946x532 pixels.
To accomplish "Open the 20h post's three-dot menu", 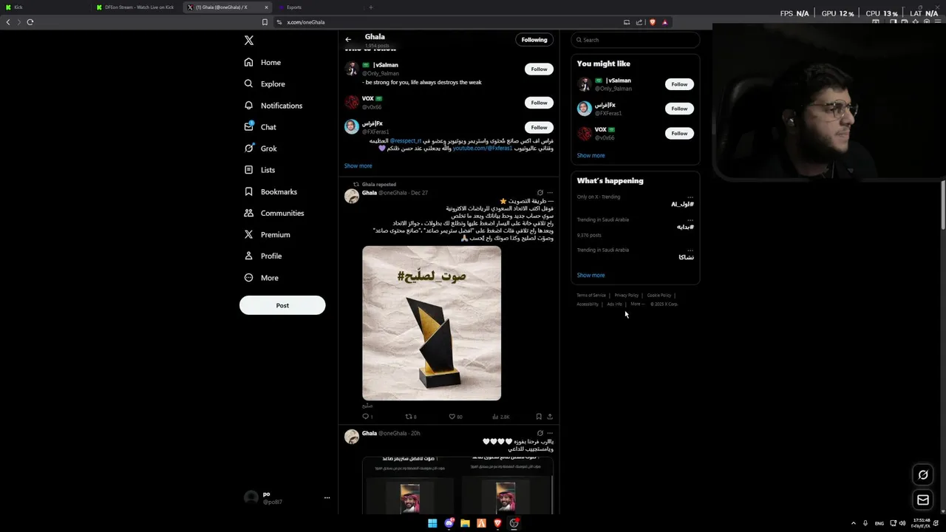I will pyautogui.click(x=550, y=433).
